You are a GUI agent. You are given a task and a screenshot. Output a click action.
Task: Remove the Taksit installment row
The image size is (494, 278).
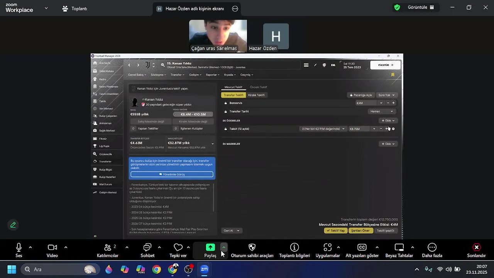click(393, 129)
